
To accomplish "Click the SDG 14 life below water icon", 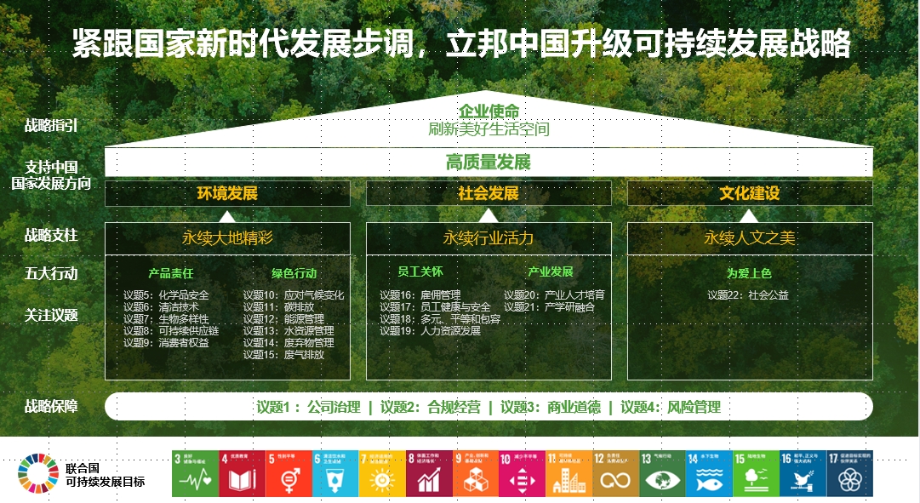I will (x=710, y=474).
